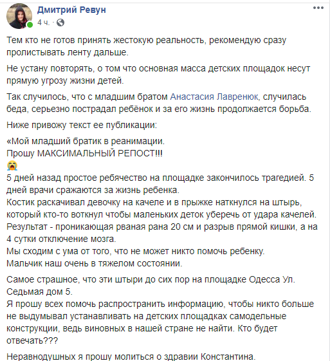Click the paragraph starting 'Не устану повторять'
Viewport: 330px width, 361px height.
[158, 75]
